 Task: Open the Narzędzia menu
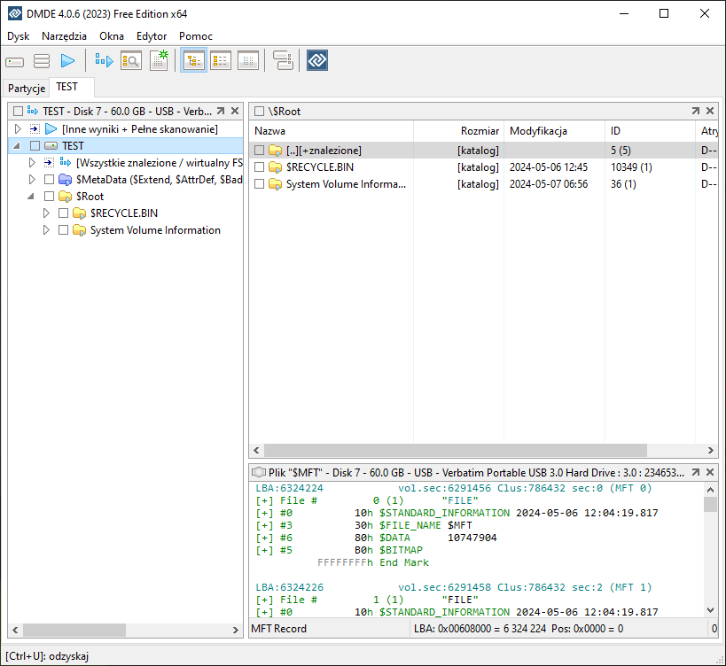[x=64, y=36]
